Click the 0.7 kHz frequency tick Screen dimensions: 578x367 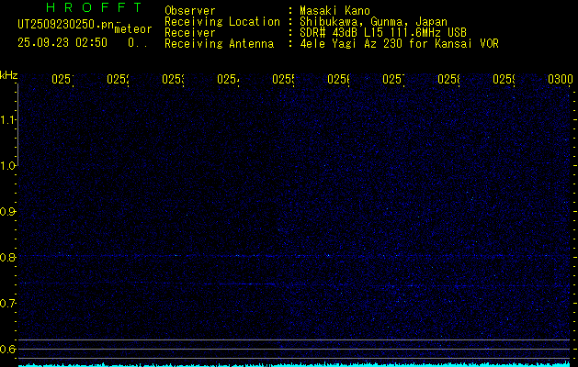pyautogui.click(x=8, y=303)
